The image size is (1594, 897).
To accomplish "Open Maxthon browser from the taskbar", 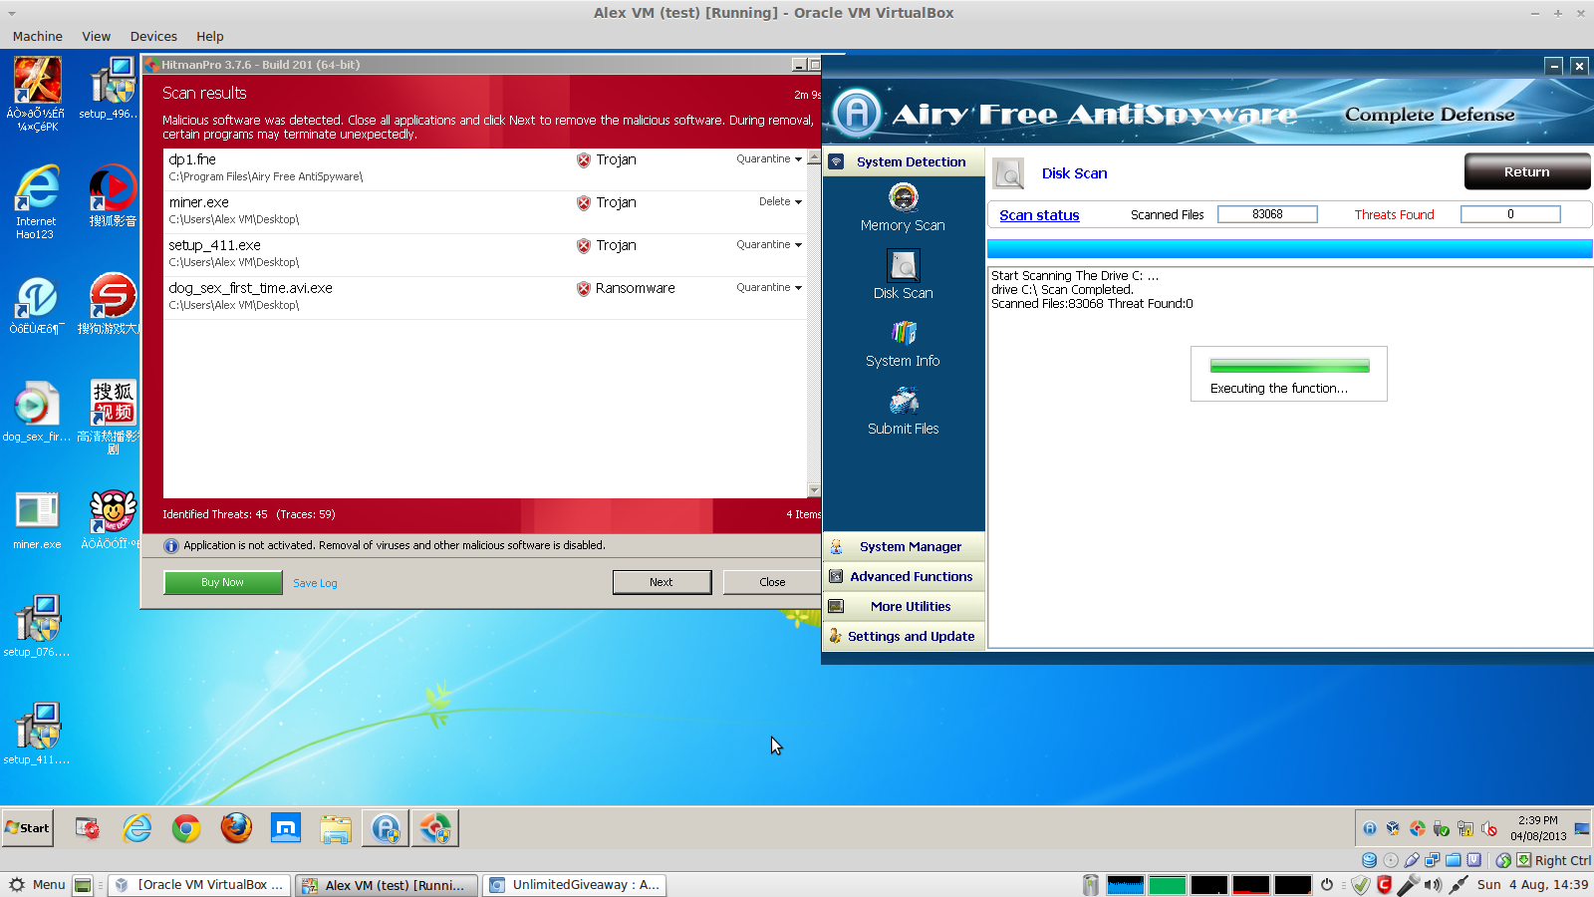I will point(286,828).
